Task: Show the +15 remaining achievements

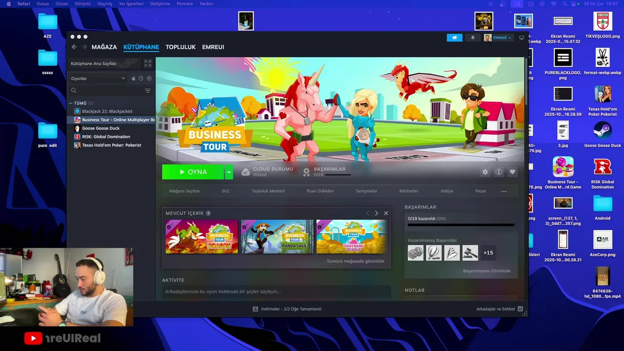Action: click(488, 253)
